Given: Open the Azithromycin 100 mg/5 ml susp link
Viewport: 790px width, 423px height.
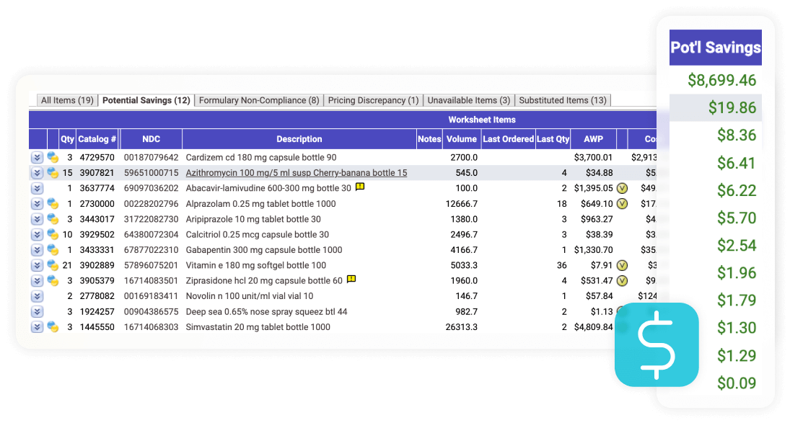Looking at the screenshot, I should coord(297,173).
